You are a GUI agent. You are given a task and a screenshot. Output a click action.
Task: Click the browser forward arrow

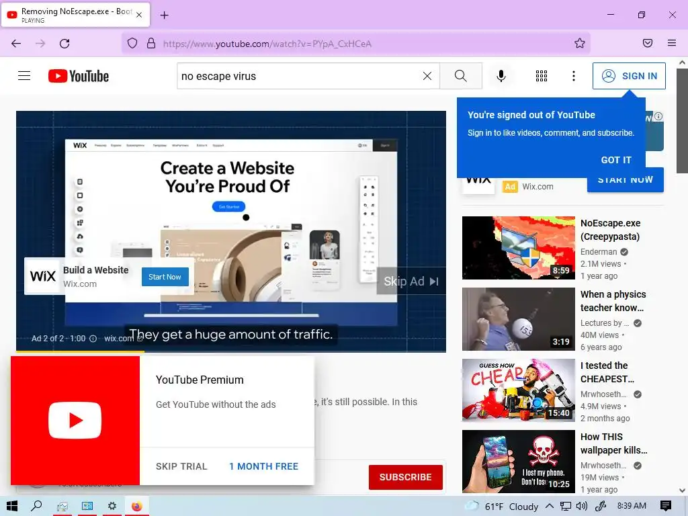click(x=40, y=44)
